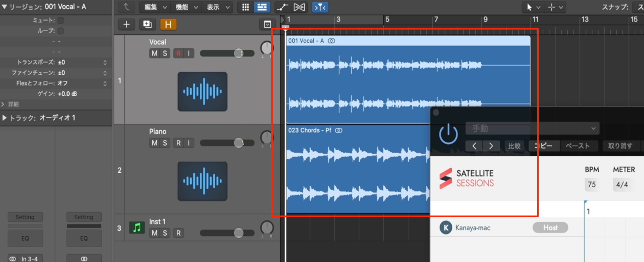The width and height of the screenshot is (644, 262).
Task: Toggle the Satellite Sessions plugin power button
Action: 448,134
